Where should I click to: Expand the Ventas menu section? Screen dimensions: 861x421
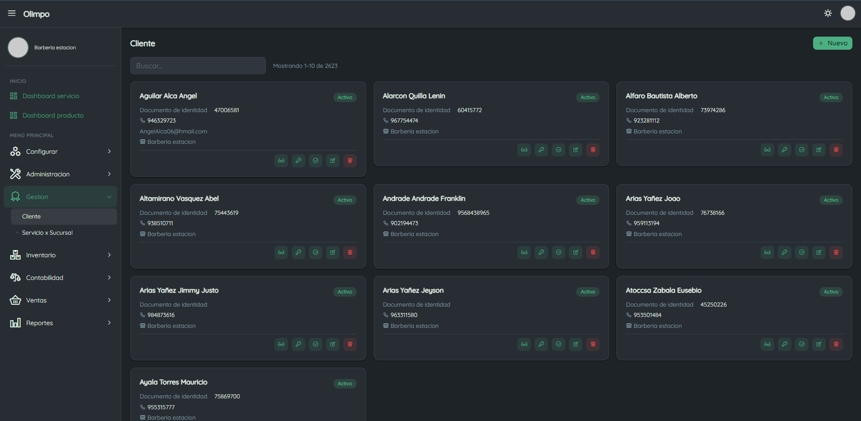coord(60,300)
